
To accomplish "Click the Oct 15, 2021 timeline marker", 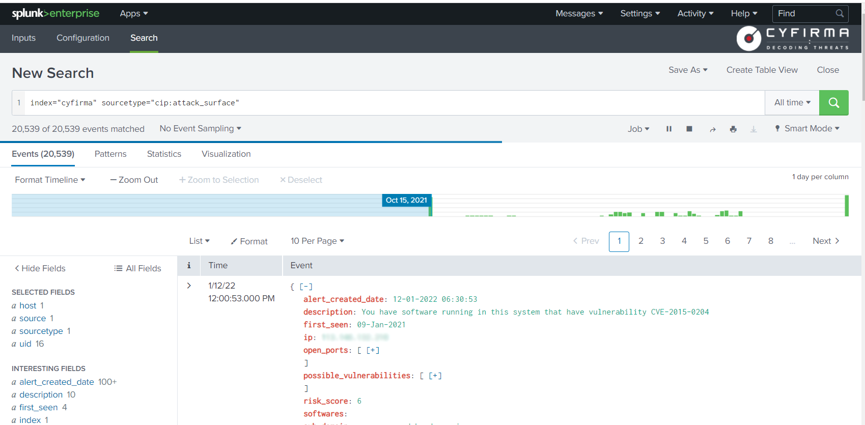I will click(x=406, y=201).
